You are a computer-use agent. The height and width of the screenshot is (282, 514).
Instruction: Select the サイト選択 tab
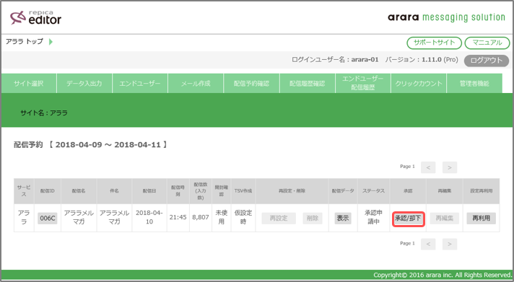29,84
